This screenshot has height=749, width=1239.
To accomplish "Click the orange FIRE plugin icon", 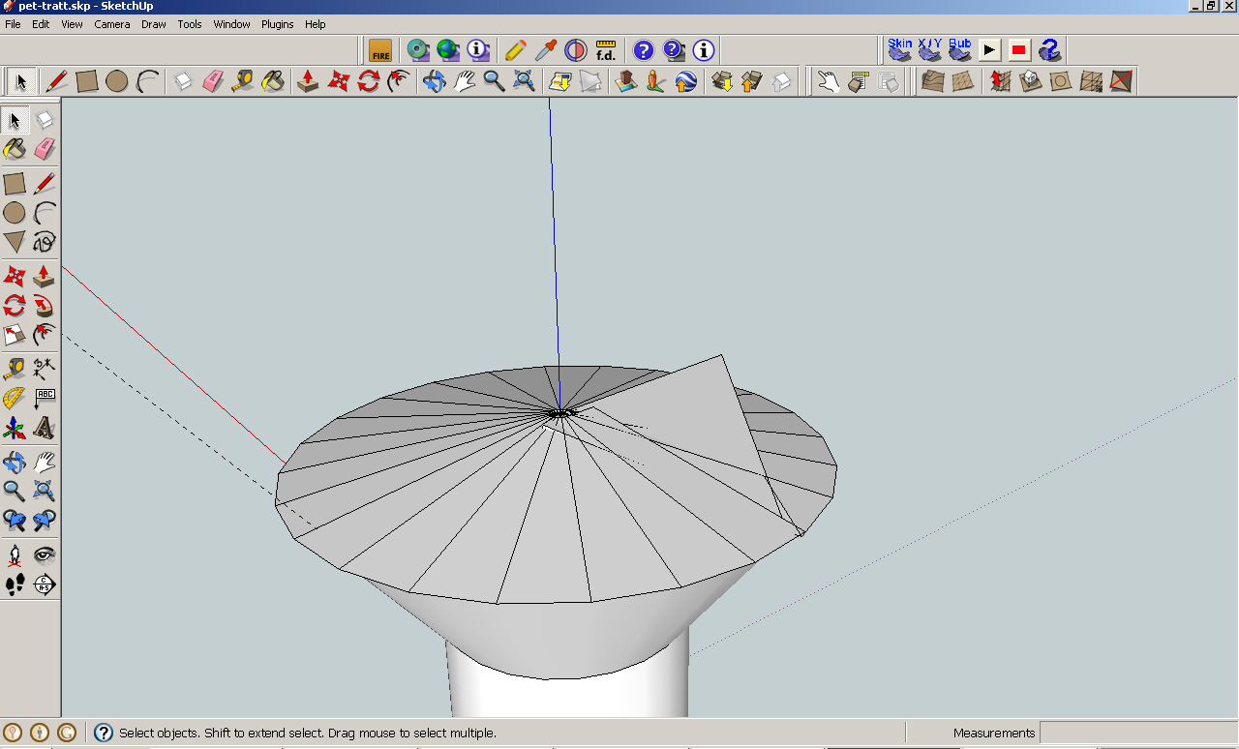I will pos(380,50).
